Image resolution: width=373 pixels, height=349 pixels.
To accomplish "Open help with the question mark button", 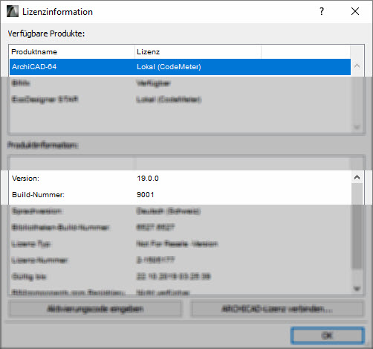I will pos(322,11).
